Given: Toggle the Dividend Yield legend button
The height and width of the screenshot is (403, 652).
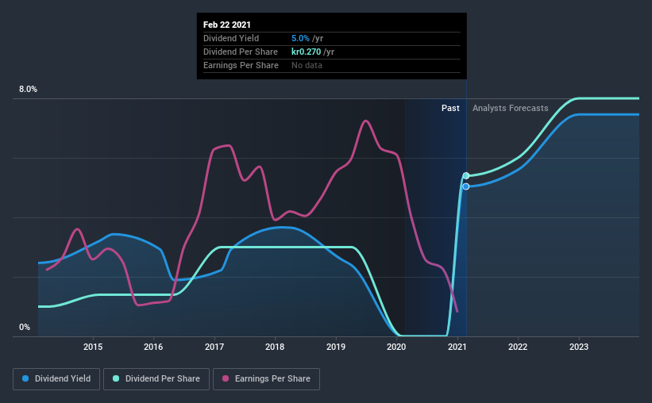Looking at the screenshot, I should point(56,379).
